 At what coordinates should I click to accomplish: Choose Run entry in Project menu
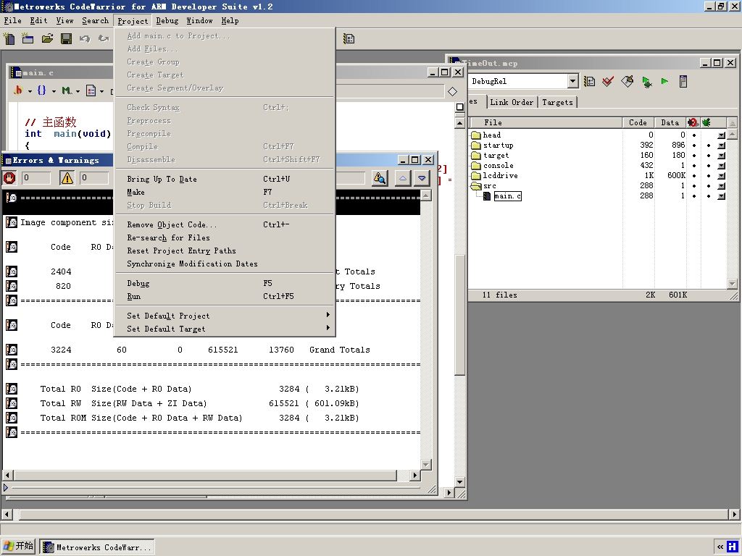tap(225, 296)
